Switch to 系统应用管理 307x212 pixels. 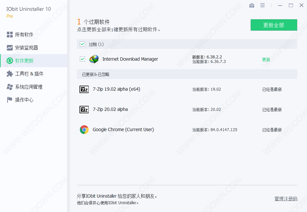point(34,87)
